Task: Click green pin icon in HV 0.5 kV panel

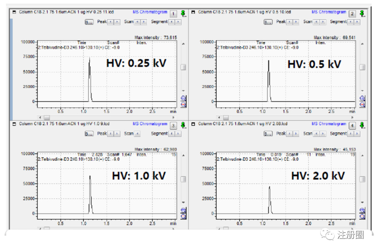Action: 363,13
